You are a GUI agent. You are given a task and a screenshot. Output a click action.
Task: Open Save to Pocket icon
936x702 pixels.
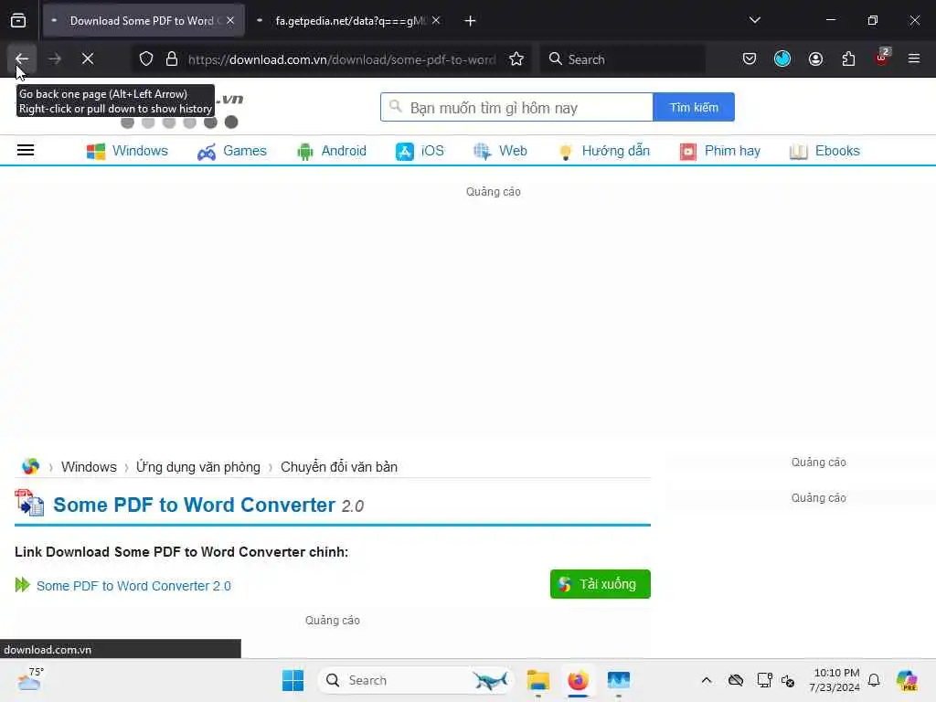point(750,59)
